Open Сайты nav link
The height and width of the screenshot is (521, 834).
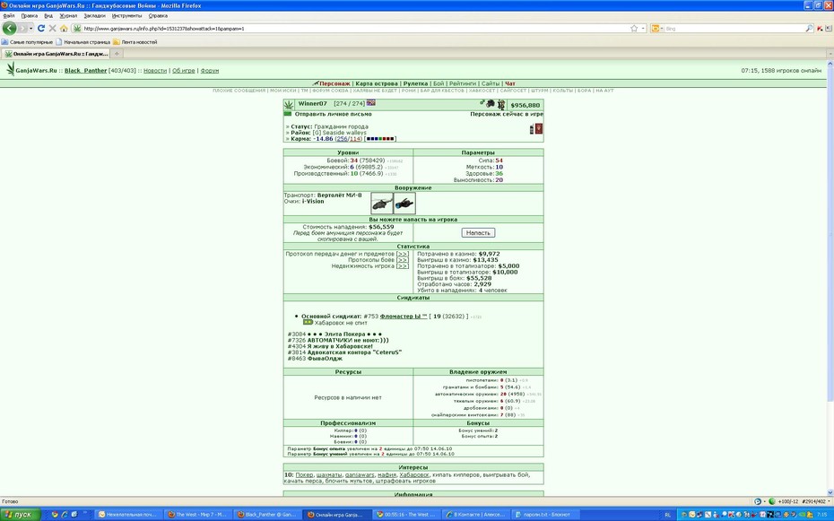coord(491,84)
